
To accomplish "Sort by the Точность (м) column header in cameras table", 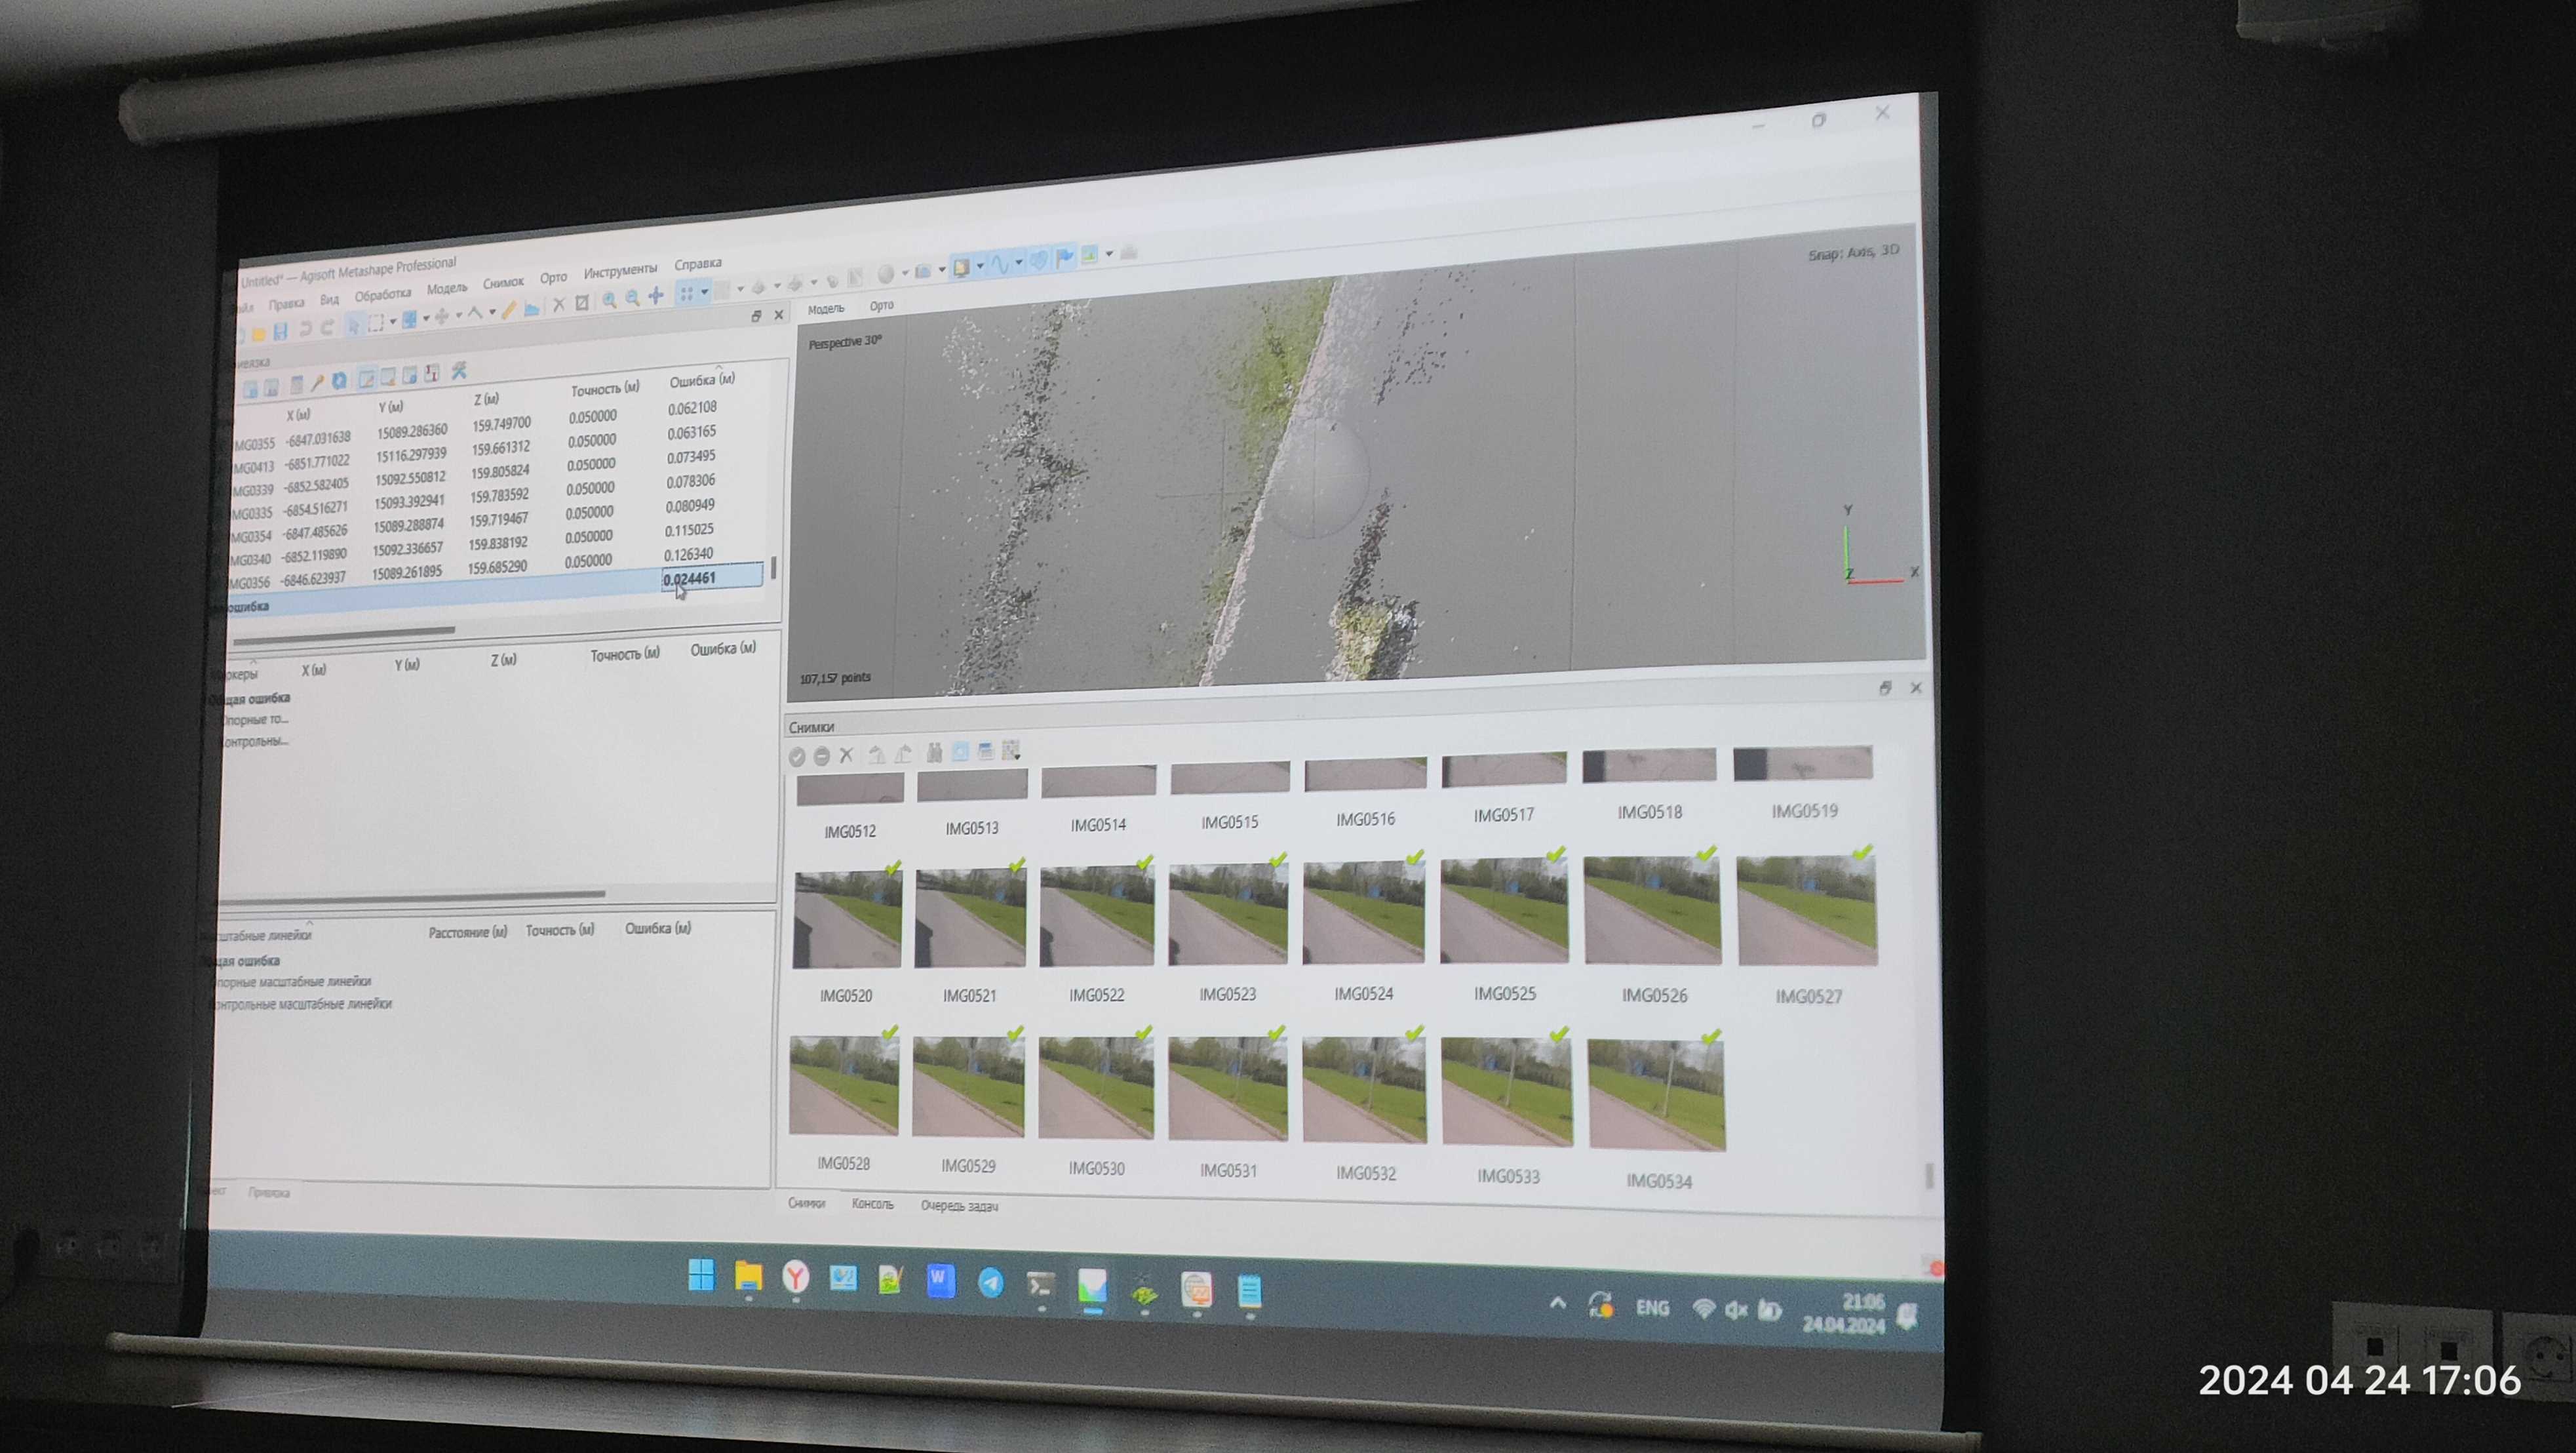I will click(x=606, y=388).
